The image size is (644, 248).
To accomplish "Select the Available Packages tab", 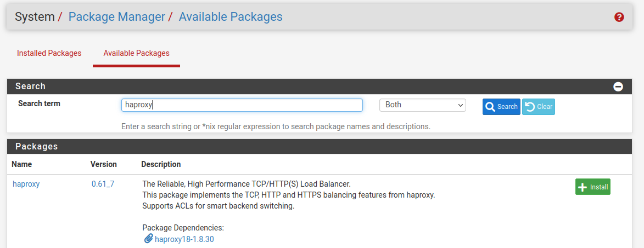I will tap(136, 53).
